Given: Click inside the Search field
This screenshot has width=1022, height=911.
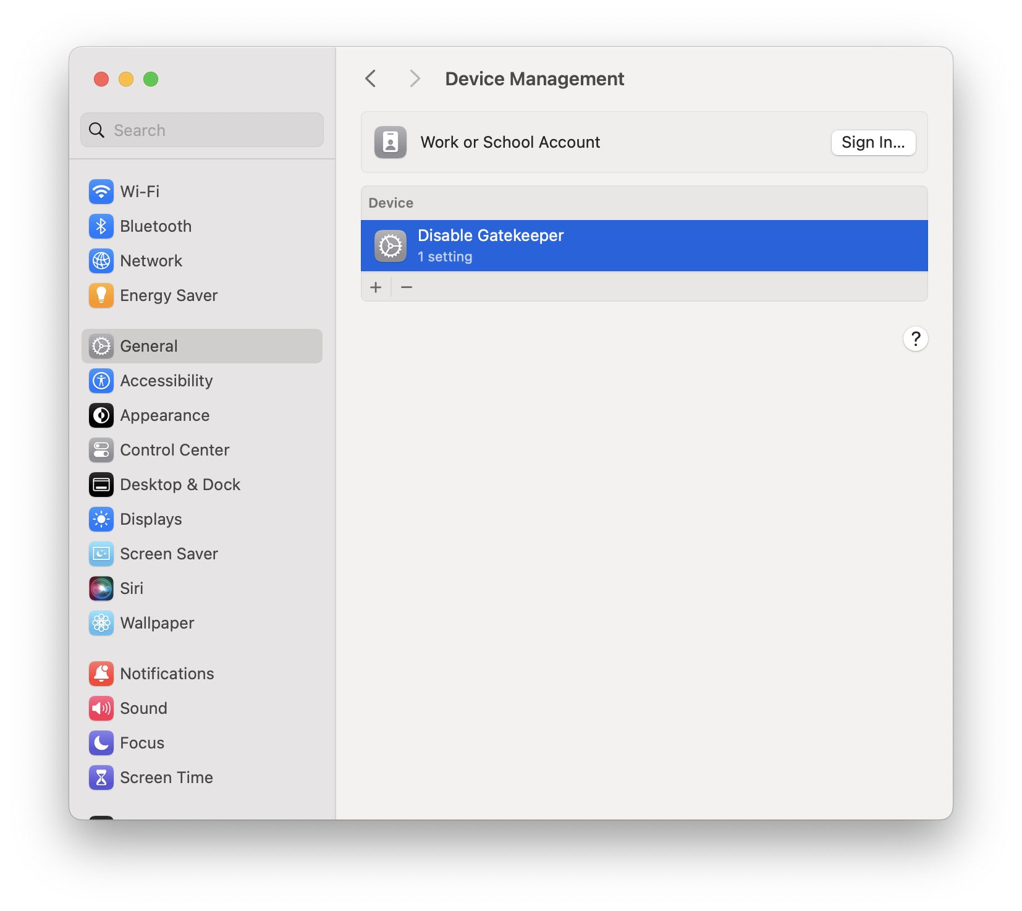Looking at the screenshot, I should [x=201, y=130].
